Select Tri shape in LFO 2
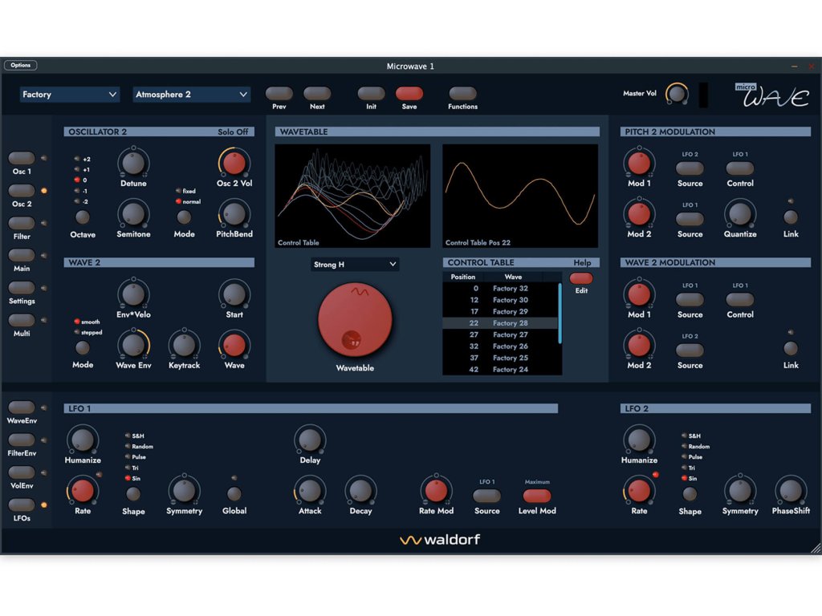The width and height of the screenshot is (822, 616). (x=684, y=468)
